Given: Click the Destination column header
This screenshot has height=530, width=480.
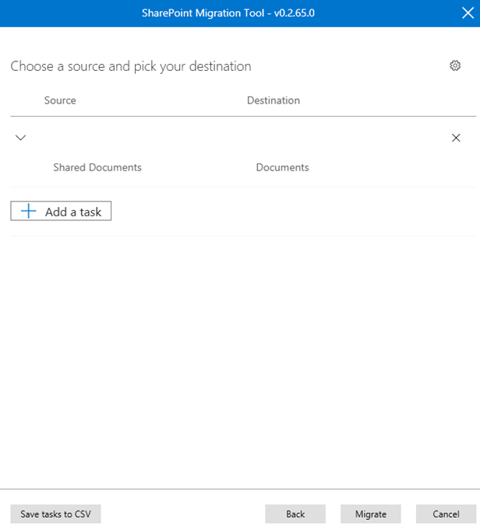Looking at the screenshot, I should click(x=274, y=100).
